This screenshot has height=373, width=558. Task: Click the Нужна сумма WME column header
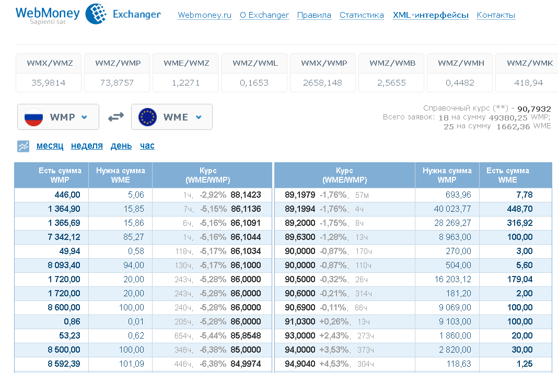pyautogui.click(x=121, y=175)
